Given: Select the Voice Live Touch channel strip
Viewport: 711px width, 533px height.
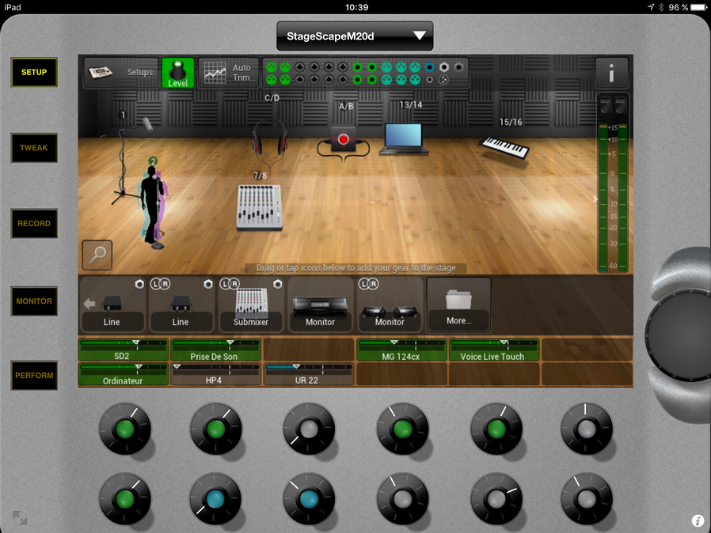Looking at the screenshot, I should 494,350.
